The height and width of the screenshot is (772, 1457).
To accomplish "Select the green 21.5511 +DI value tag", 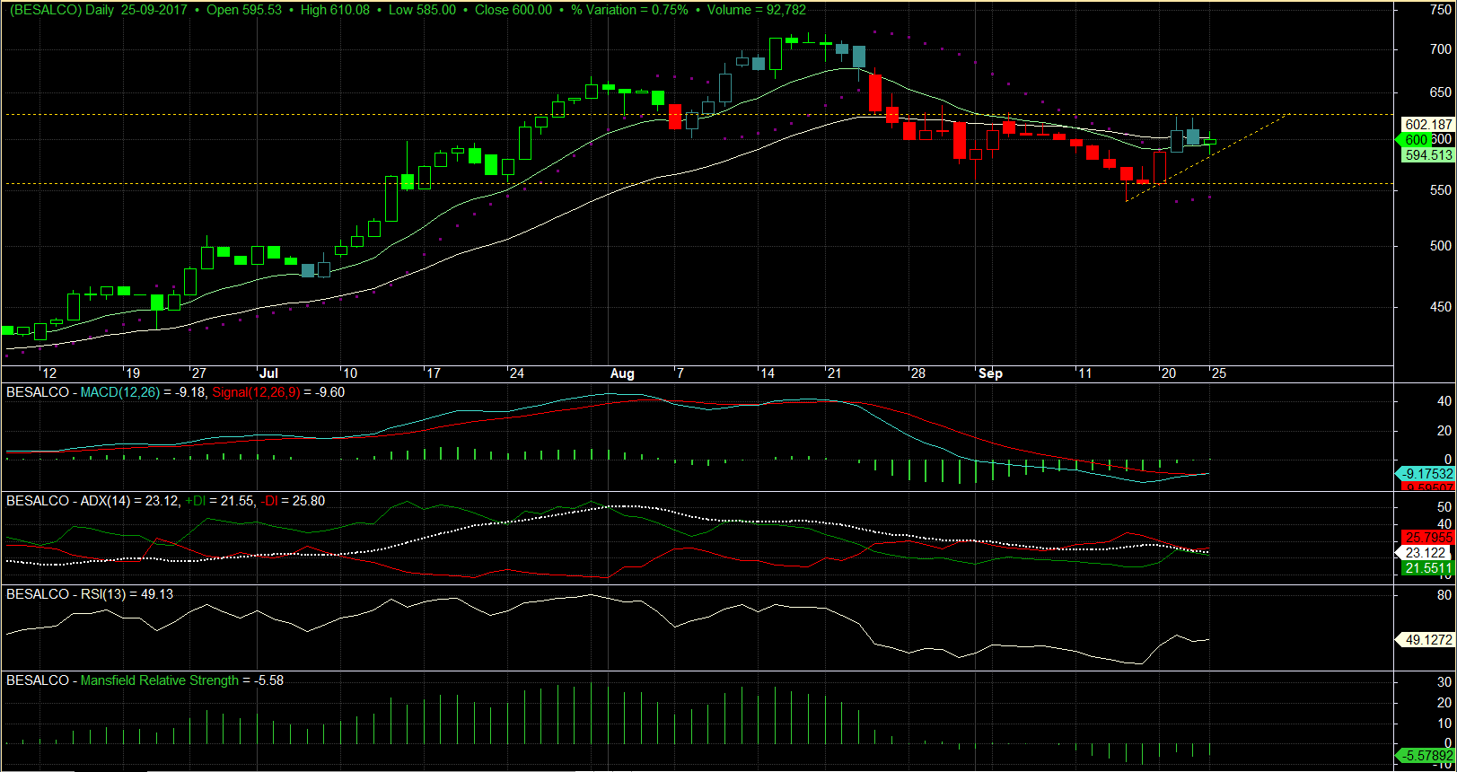I will [1428, 568].
